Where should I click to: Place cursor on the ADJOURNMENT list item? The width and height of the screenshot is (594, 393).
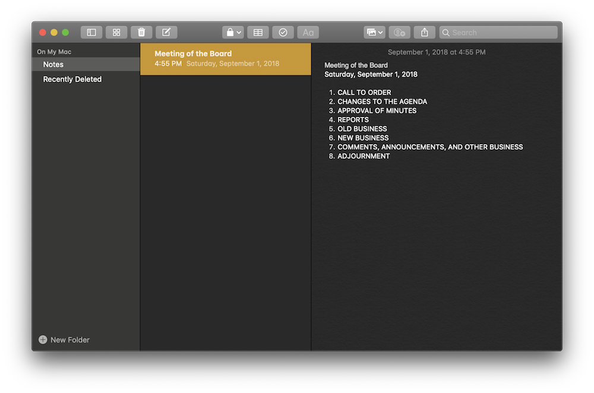point(364,156)
